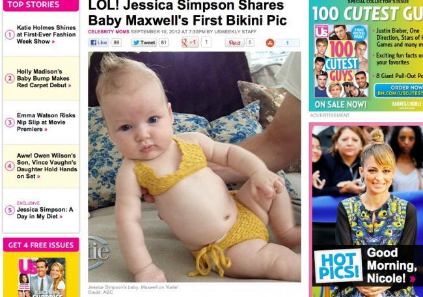Screen dimensions: 423x297
Task: Click the Facebook Like button
Action: [99, 42]
